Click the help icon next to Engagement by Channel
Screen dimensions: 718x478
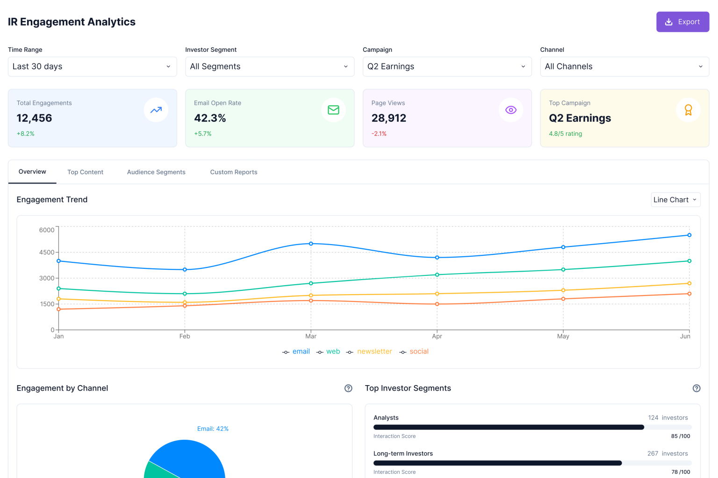pos(348,388)
